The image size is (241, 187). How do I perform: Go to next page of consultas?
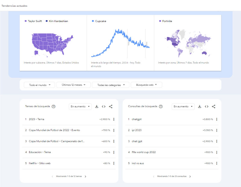pos(190,176)
